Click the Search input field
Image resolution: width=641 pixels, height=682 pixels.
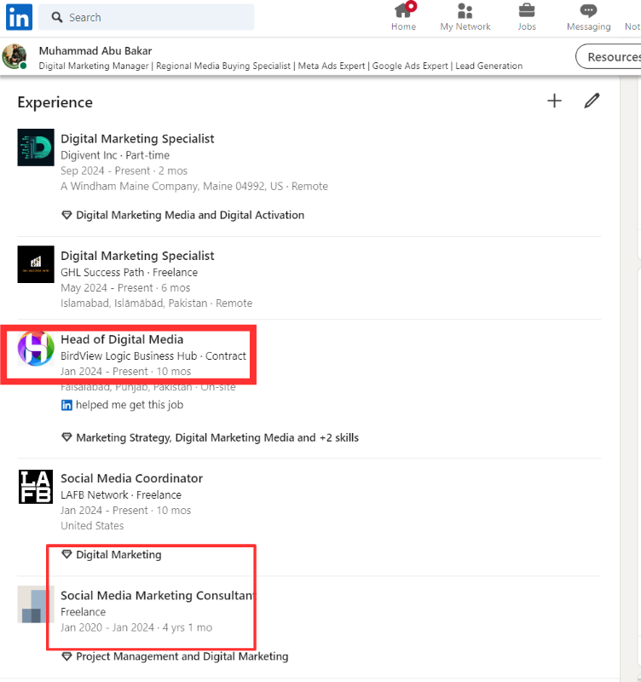point(147,17)
